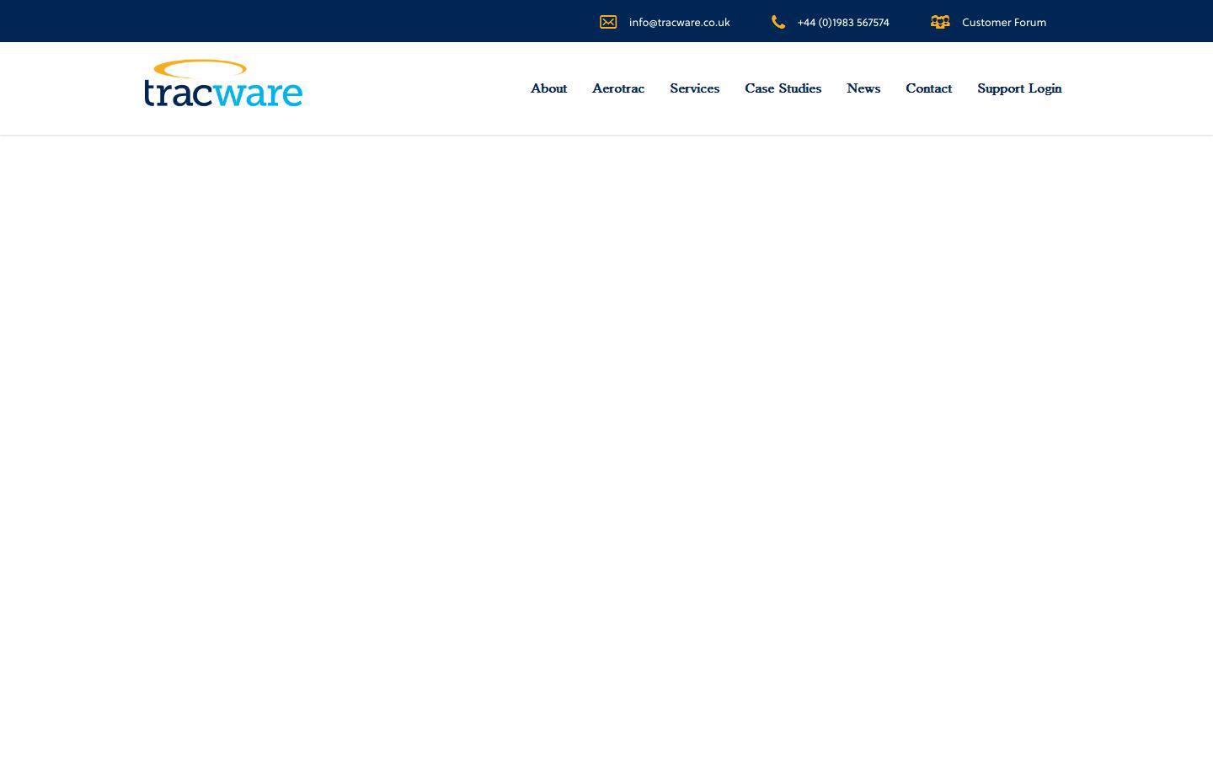
Task: Click the dark navy top contact bar
Action: (x=337, y=21)
